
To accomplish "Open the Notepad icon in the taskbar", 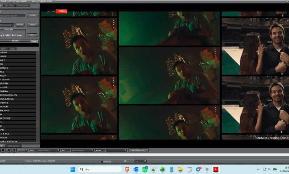I will click(172, 169).
